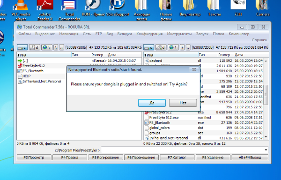Go to root directory in right panel
Viewport: 281px width, 180px height.
click(182, 47)
